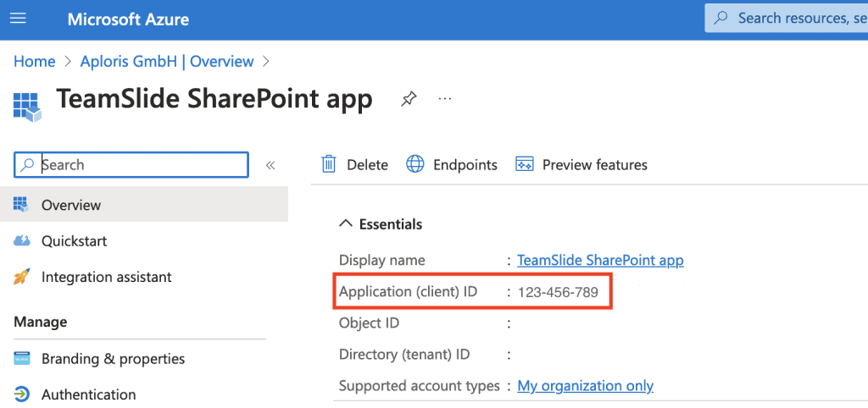The image size is (868, 408).
Task: Click the Display name label
Action: point(382,260)
